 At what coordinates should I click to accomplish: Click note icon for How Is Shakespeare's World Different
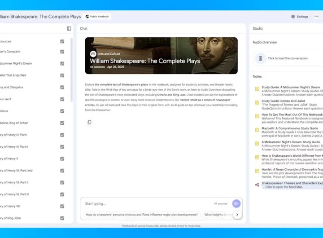257,157
